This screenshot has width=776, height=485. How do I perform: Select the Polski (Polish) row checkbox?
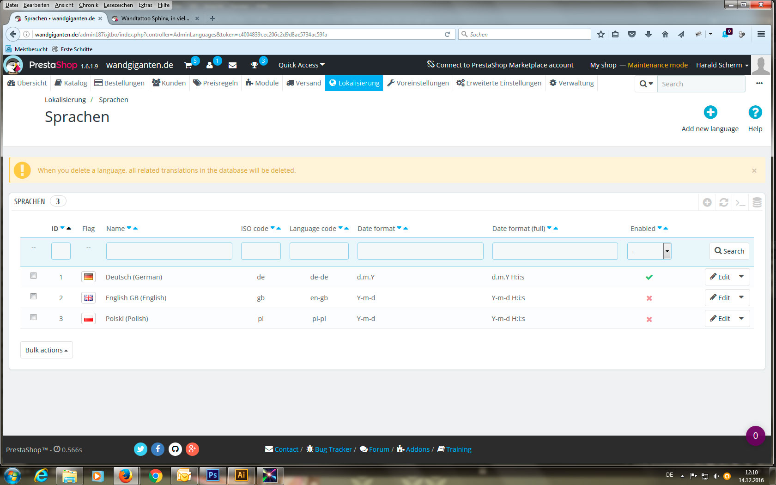click(x=33, y=317)
